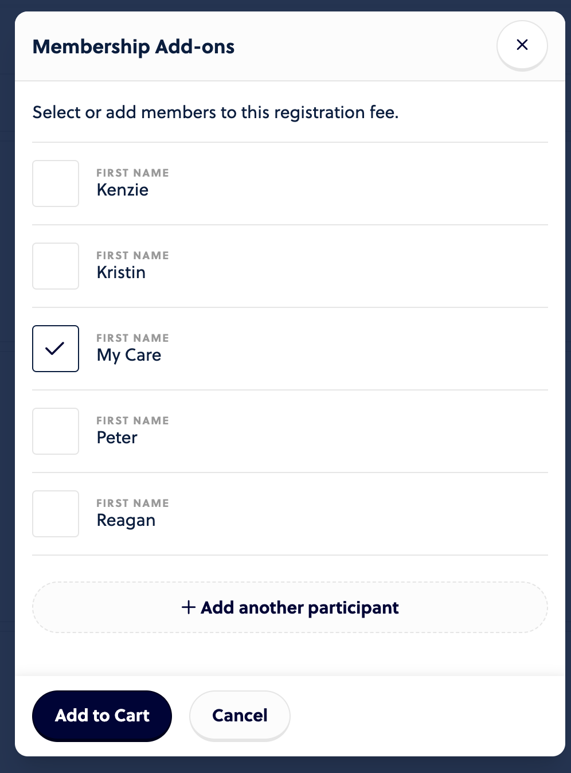Click the Membership Add-ons heading

click(x=134, y=46)
